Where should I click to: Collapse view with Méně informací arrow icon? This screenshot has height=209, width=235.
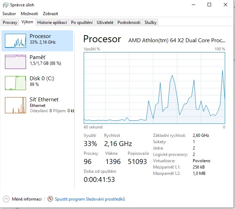(6, 199)
